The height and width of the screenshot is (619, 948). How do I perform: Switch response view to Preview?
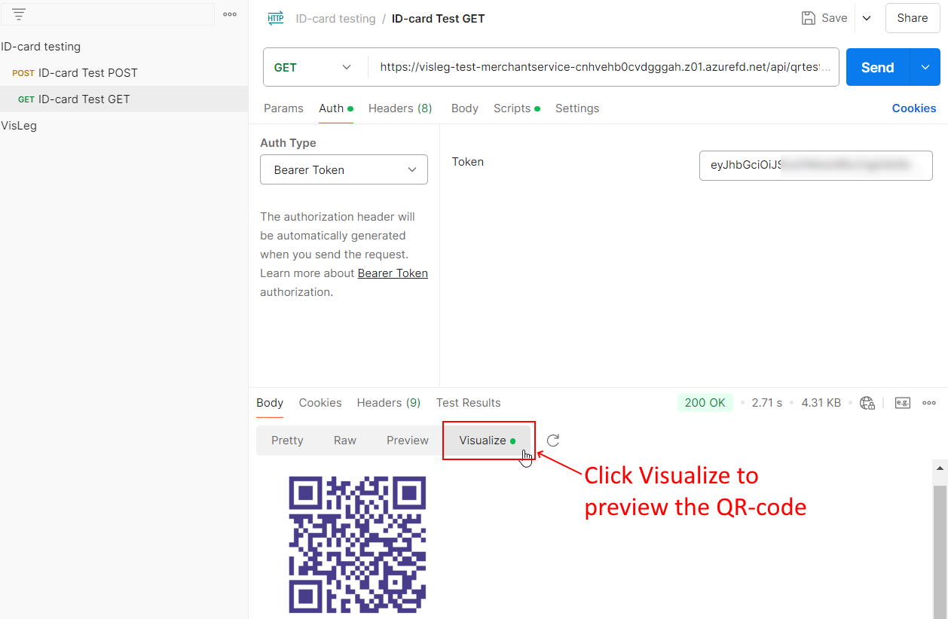pos(408,441)
